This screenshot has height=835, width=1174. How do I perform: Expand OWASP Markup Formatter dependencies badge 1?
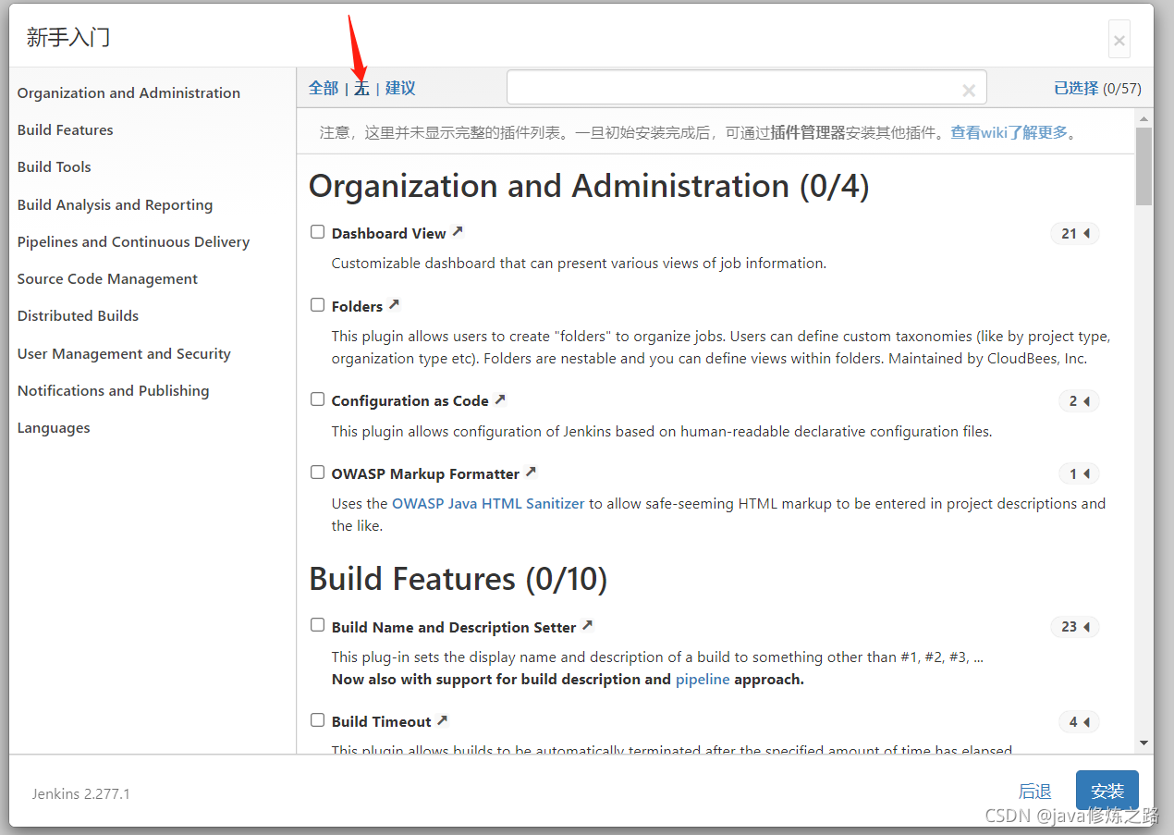(x=1079, y=474)
